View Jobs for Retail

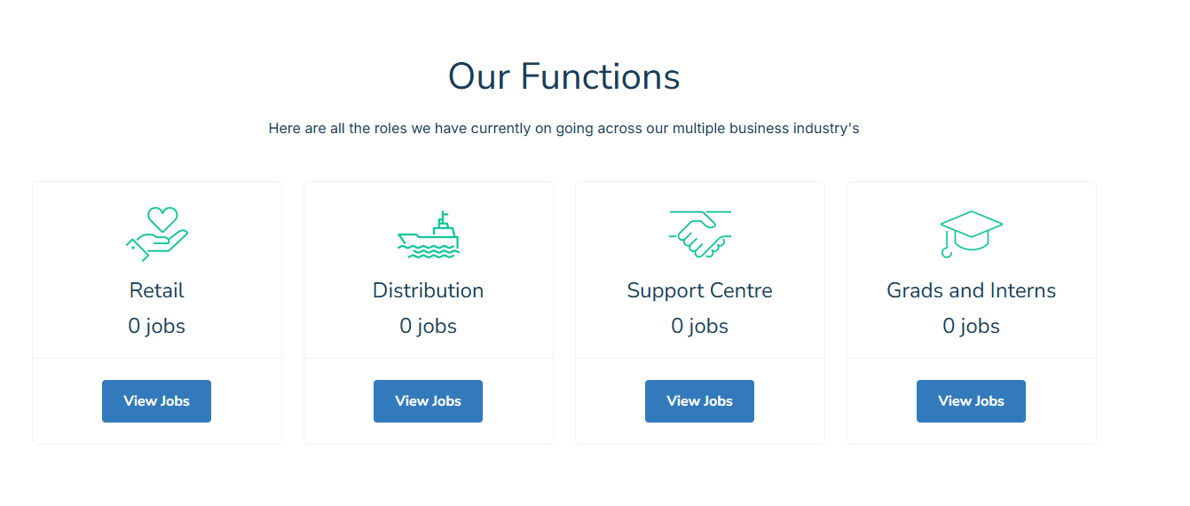coord(157,401)
